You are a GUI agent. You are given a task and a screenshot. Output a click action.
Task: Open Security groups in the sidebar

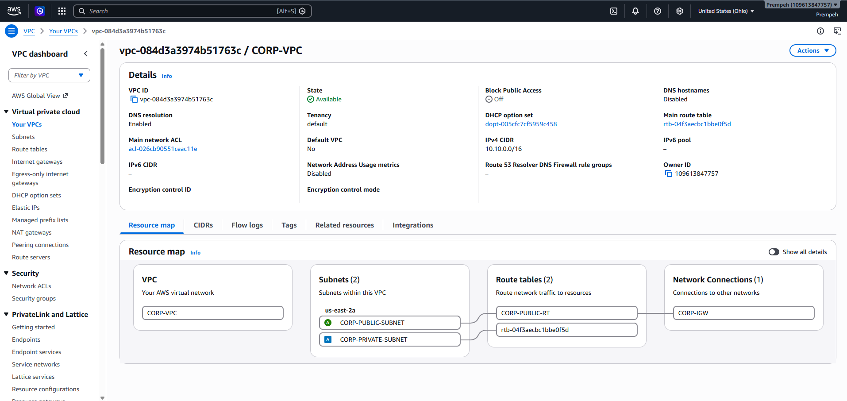[34, 298]
